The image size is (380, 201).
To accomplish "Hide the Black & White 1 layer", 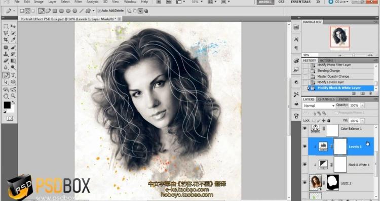I will [x=305, y=165].
